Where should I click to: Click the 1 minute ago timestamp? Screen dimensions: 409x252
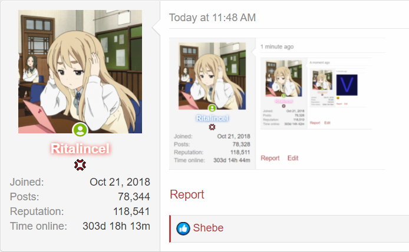click(277, 47)
